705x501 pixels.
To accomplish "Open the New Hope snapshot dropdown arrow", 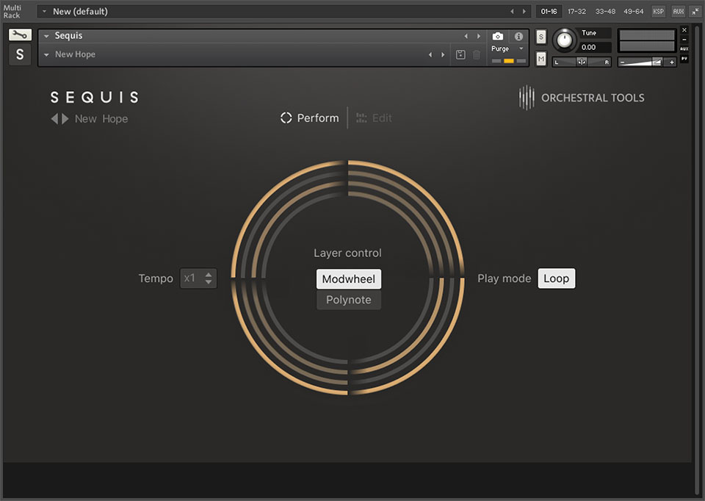I will [46, 54].
